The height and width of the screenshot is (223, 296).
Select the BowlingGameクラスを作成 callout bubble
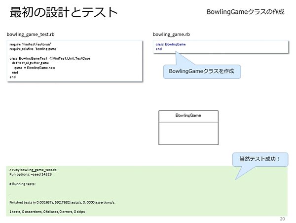point(202,72)
